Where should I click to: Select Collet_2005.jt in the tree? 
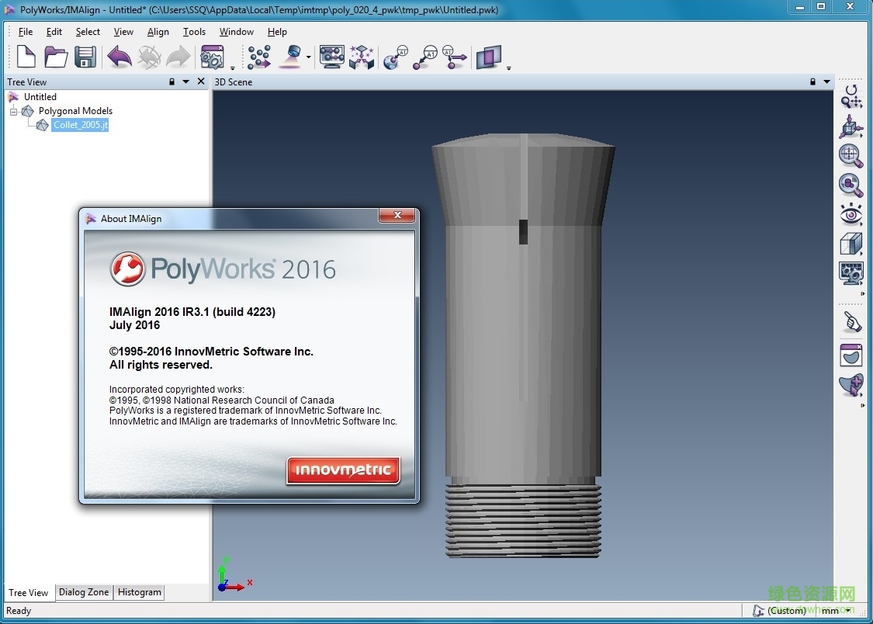point(80,125)
